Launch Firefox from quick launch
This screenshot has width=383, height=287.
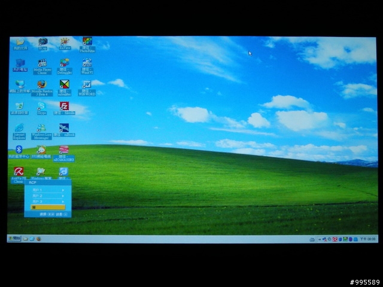pyautogui.click(x=39, y=239)
